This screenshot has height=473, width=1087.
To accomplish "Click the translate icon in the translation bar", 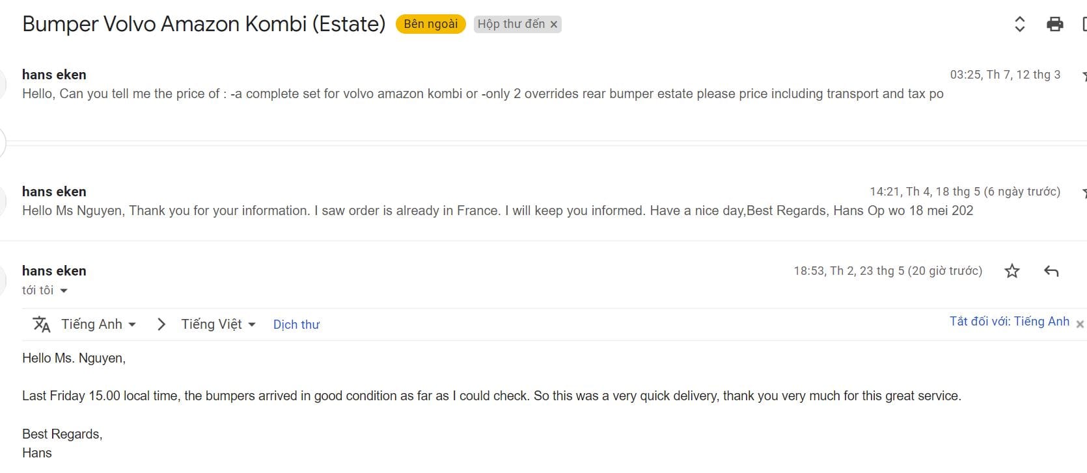I will click(x=42, y=324).
